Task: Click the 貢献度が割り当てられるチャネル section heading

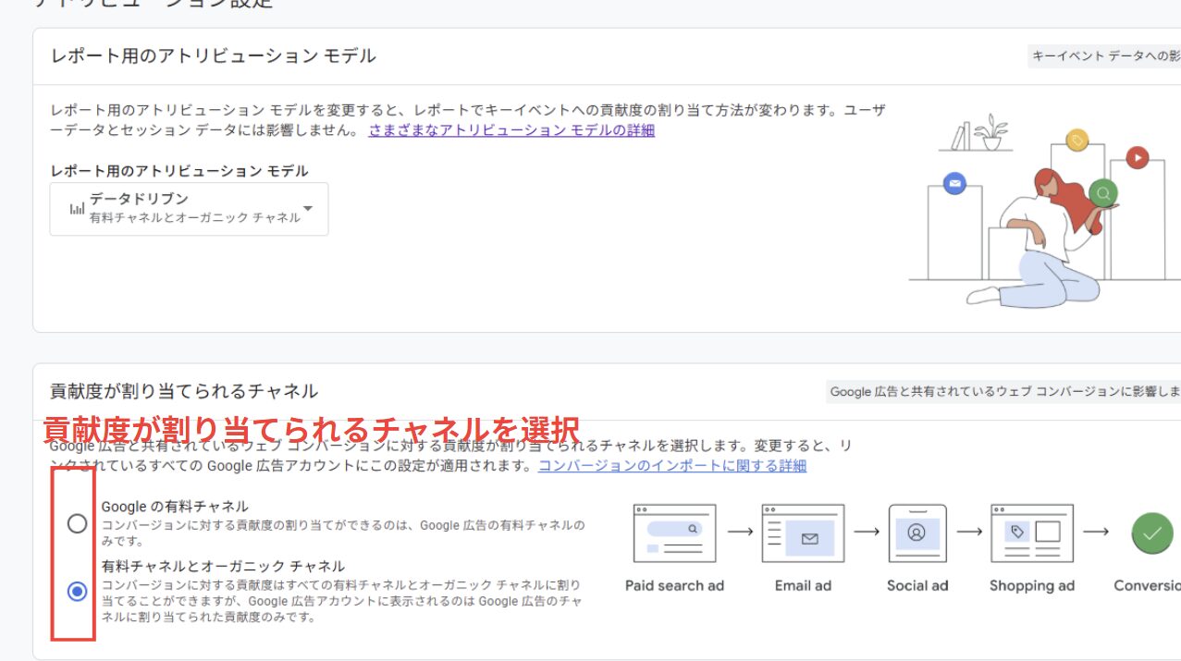Action: point(184,392)
